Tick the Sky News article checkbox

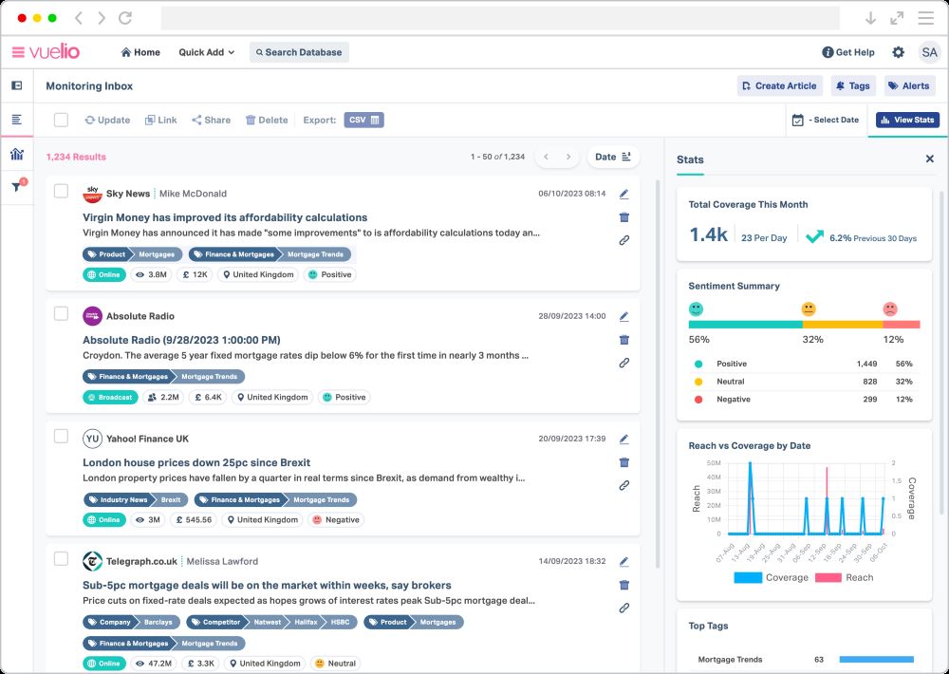[x=61, y=192]
